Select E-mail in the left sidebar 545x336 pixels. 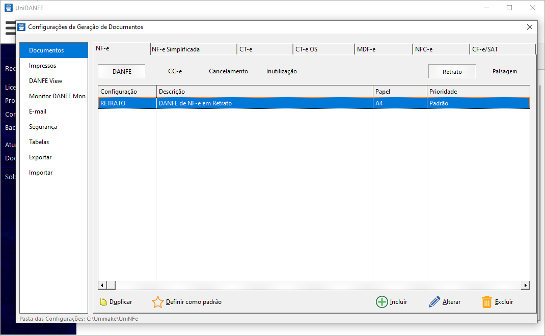(x=38, y=111)
